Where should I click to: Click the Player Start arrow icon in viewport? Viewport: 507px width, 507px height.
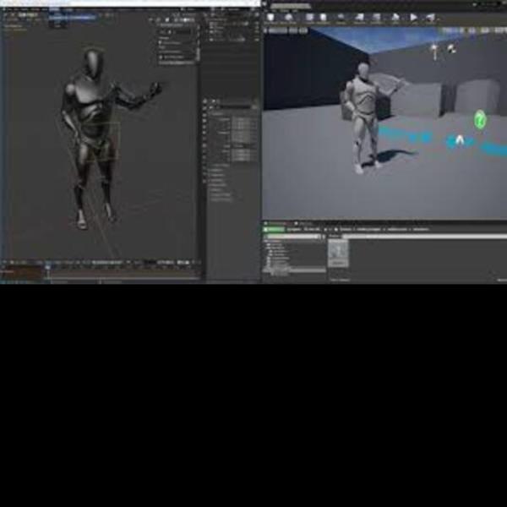coord(460,140)
